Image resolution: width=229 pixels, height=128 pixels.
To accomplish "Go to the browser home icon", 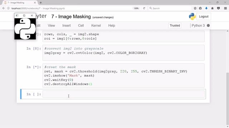I will coord(212,8).
